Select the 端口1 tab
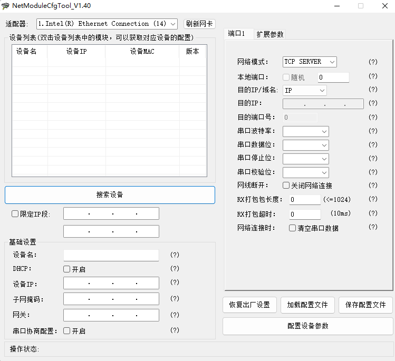The image size is (395, 361). 237,34
